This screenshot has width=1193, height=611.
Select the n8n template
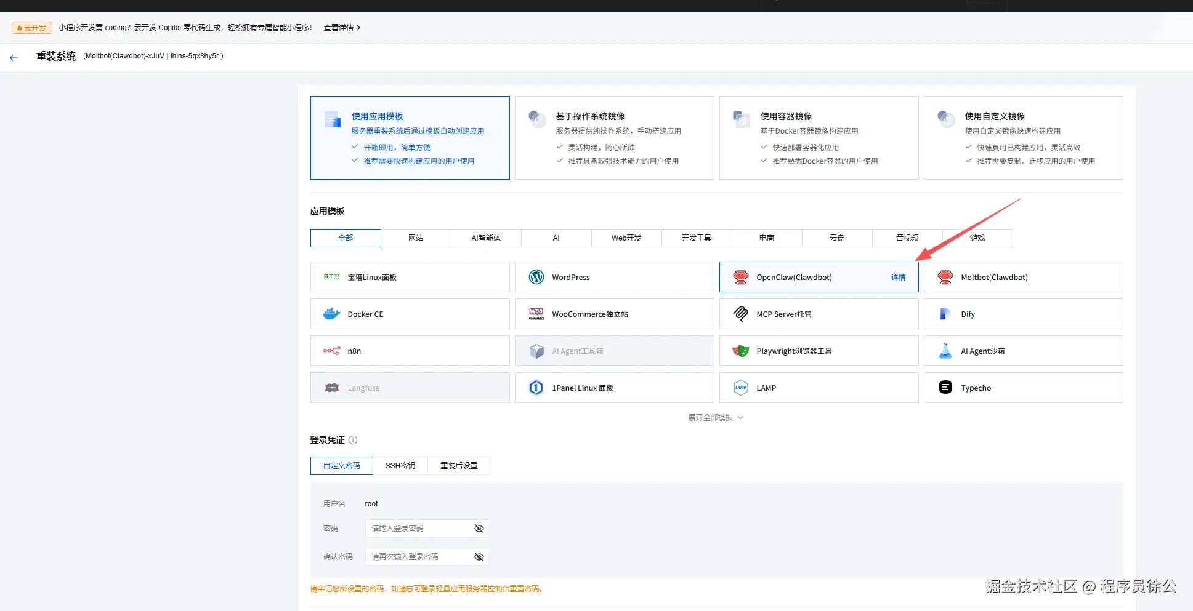click(x=410, y=351)
